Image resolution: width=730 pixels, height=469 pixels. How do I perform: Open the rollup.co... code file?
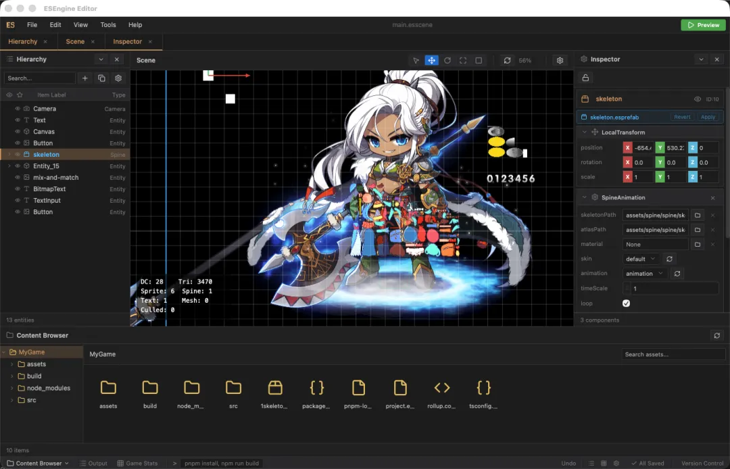tap(442, 388)
